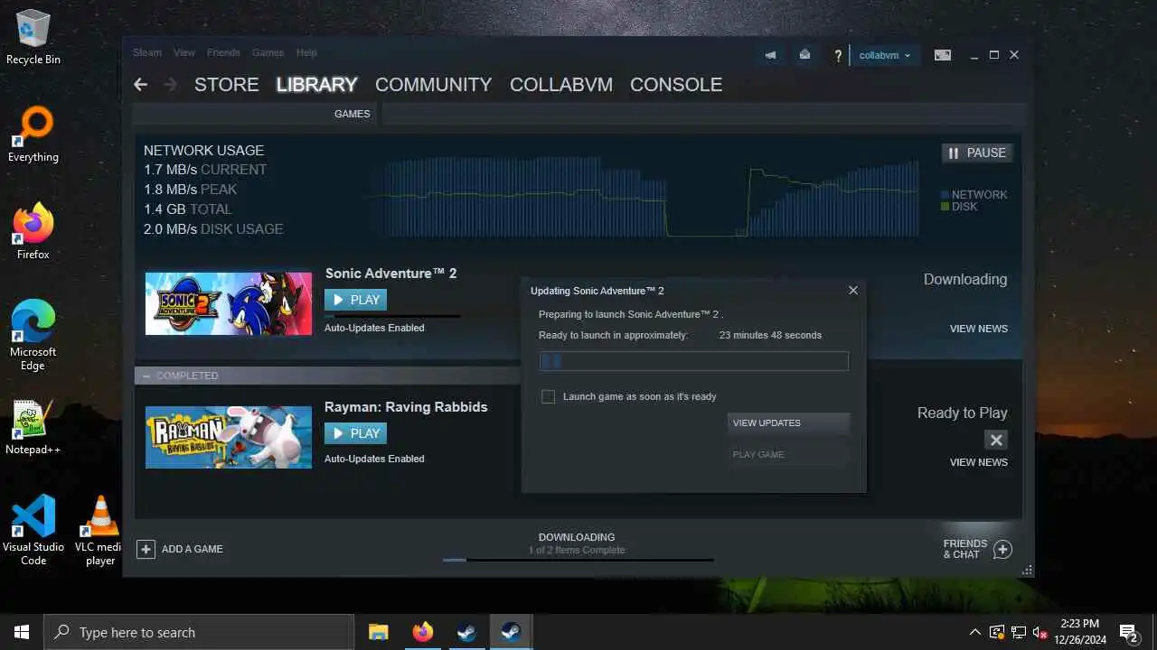Click Sonic Adventure 2 download progress bar
This screenshot has width=1157, height=650.
point(392,317)
